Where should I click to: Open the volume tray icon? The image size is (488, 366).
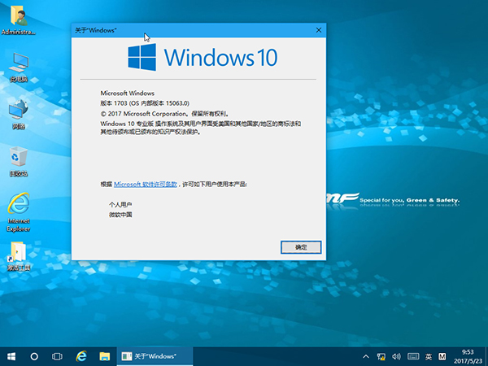[x=397, y=357]
